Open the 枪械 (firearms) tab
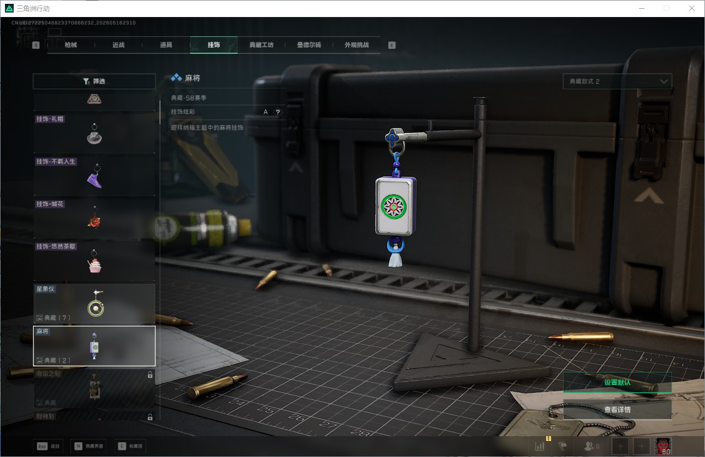705x457 pixels. click(71, 45)
